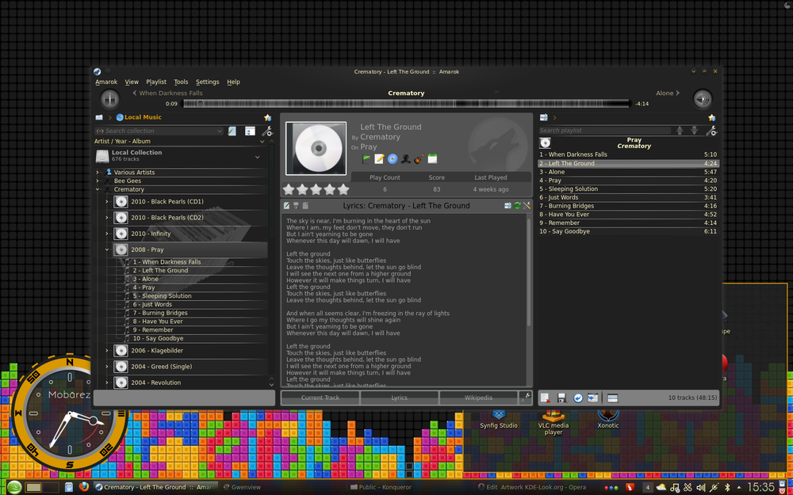Open the collection filter editor icon

pos(232,131)
